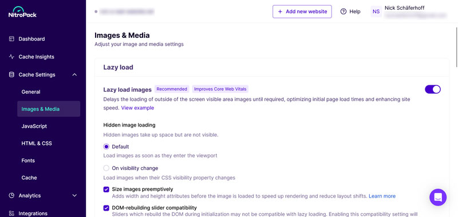Click the blurred website domain name
The height and width of the screenshot is (217, 458).
127,11
